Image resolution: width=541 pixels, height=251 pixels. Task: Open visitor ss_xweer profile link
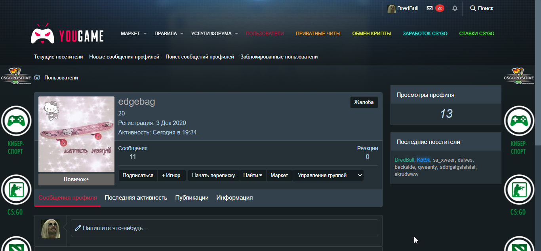point(444,160)
